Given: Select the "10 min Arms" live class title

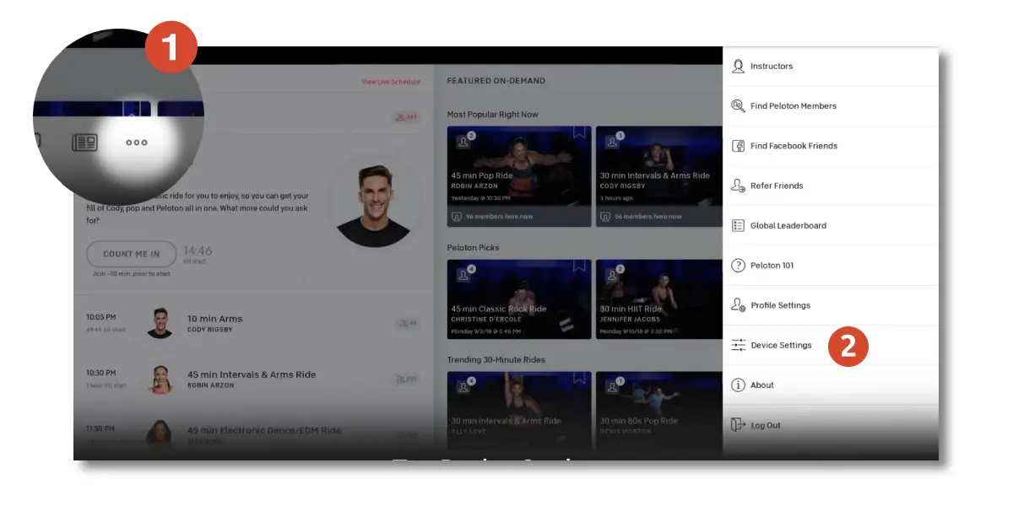Looking at the screenshot, I should tap(214, 319).
